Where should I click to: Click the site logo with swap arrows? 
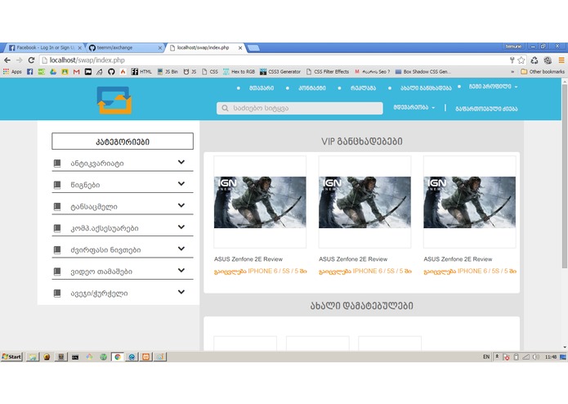[114, 100]
